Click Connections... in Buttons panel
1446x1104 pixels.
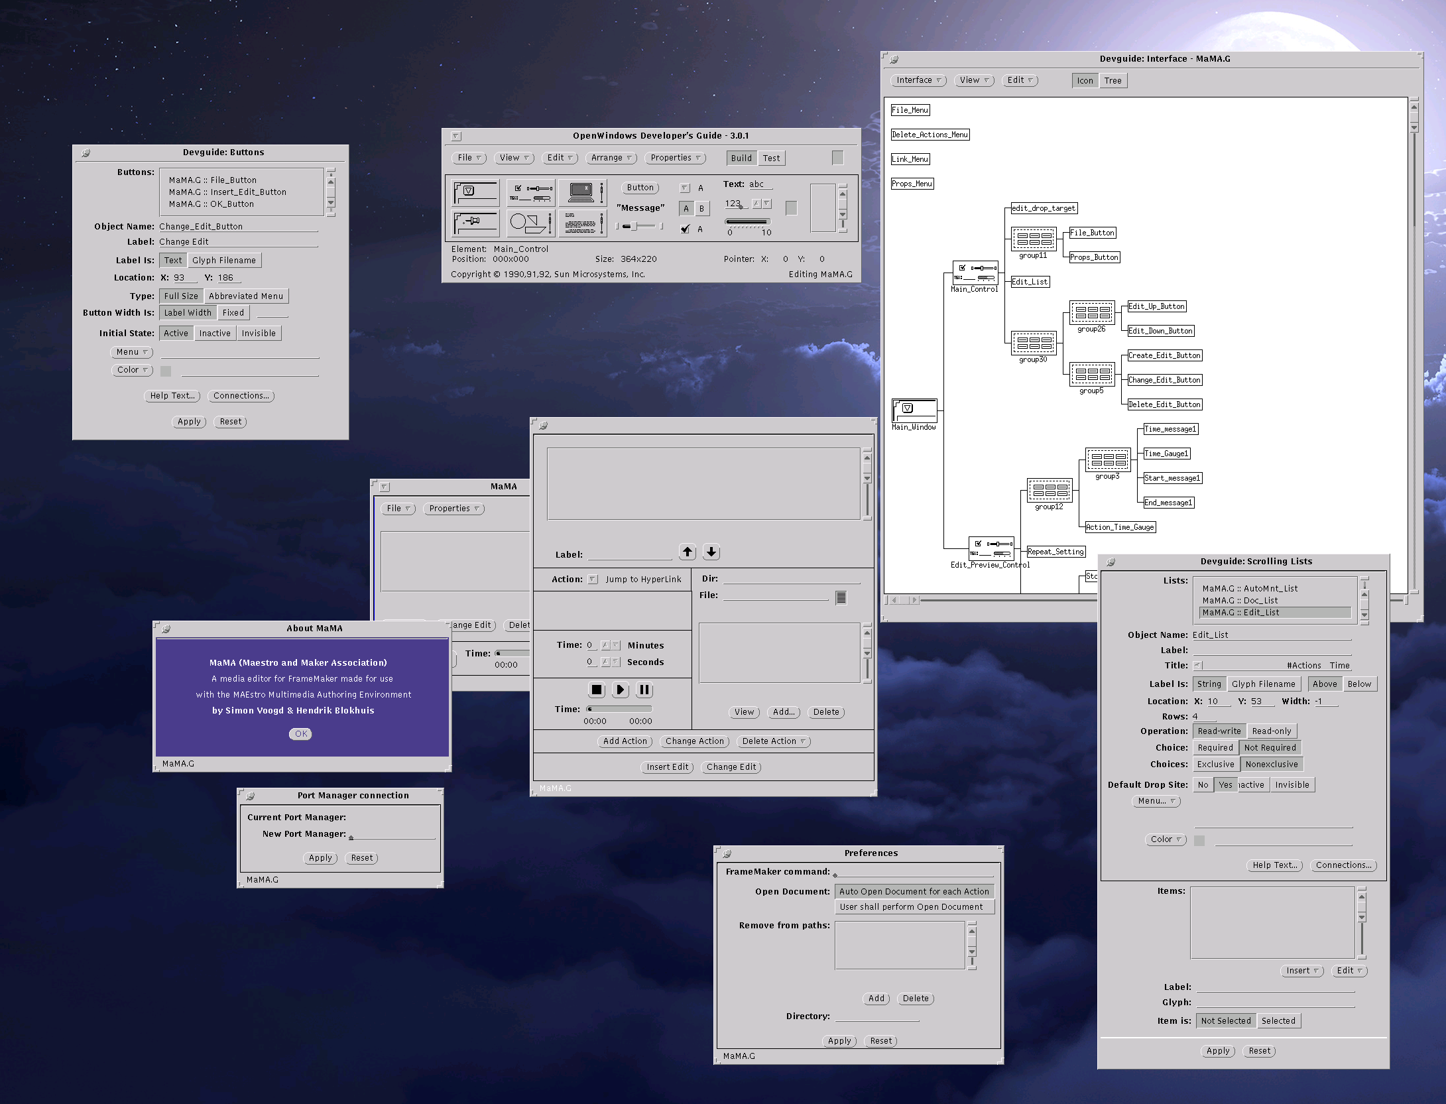pyautogui.click(x=241, y=396)
